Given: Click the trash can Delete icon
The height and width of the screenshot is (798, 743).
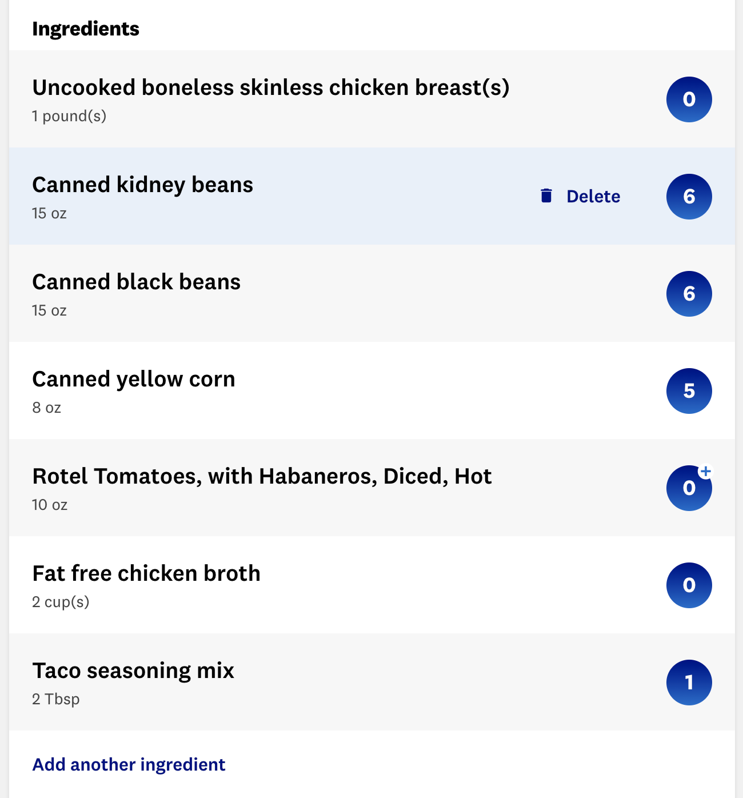Looking at the screenshot, I should click(546, 196).
